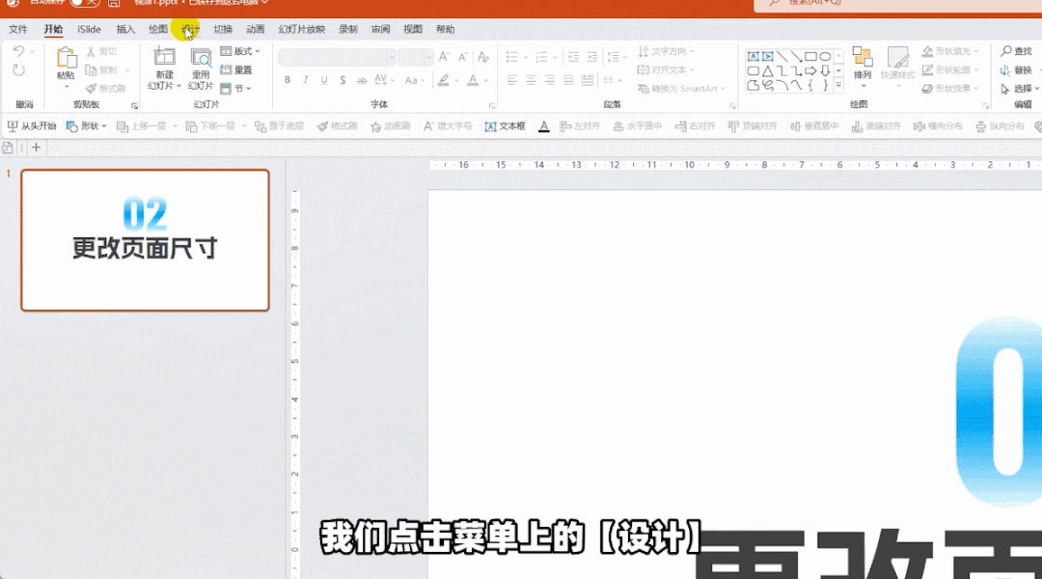Click the decrease indent icon
Screen dimensions: 1042x579
[x=573, y=57]
